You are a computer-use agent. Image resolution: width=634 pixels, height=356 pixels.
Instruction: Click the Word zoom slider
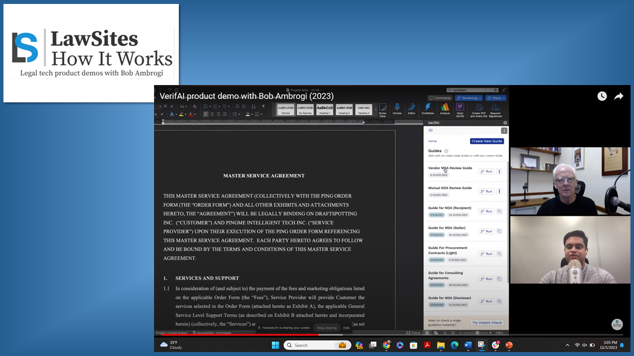pos(477,333)
